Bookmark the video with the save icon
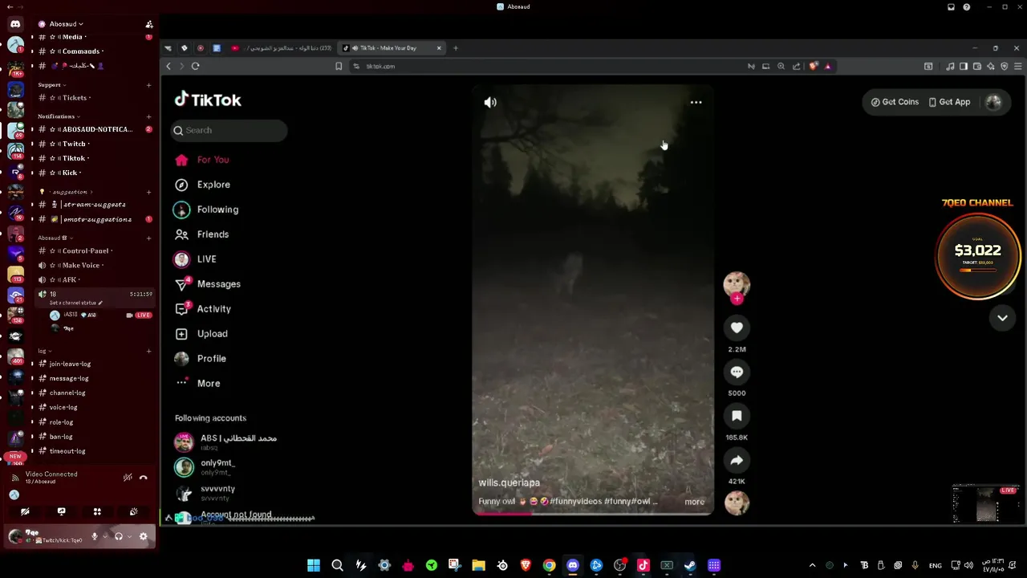Viewport: 1027px width, 578px height. click(737, 416)
